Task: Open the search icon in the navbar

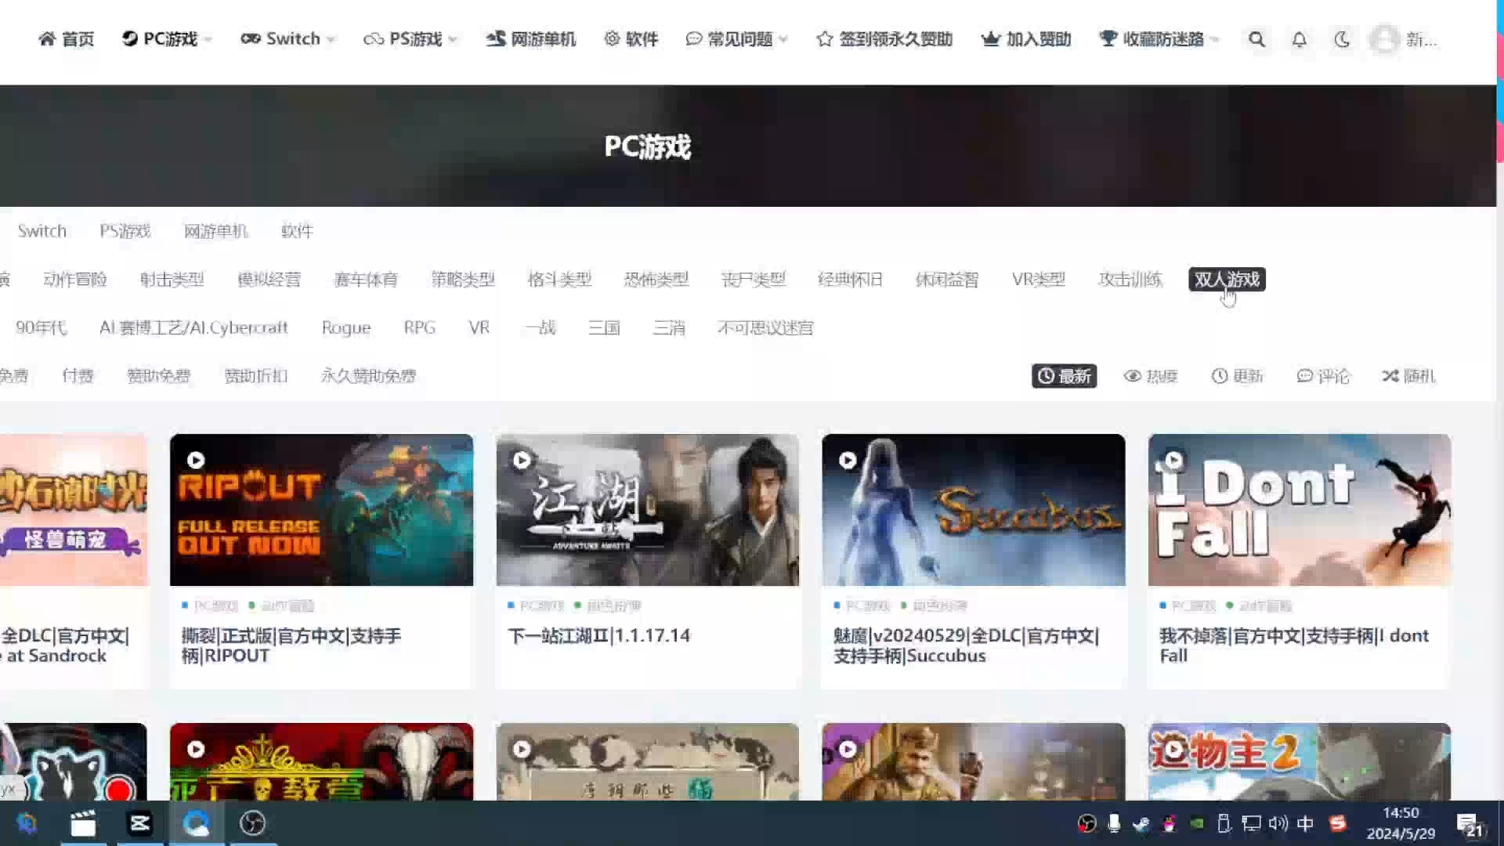Action: [x=1256, y=39]
